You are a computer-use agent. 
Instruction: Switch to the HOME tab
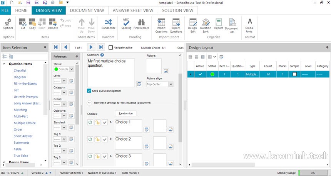(x=21, y=10)
